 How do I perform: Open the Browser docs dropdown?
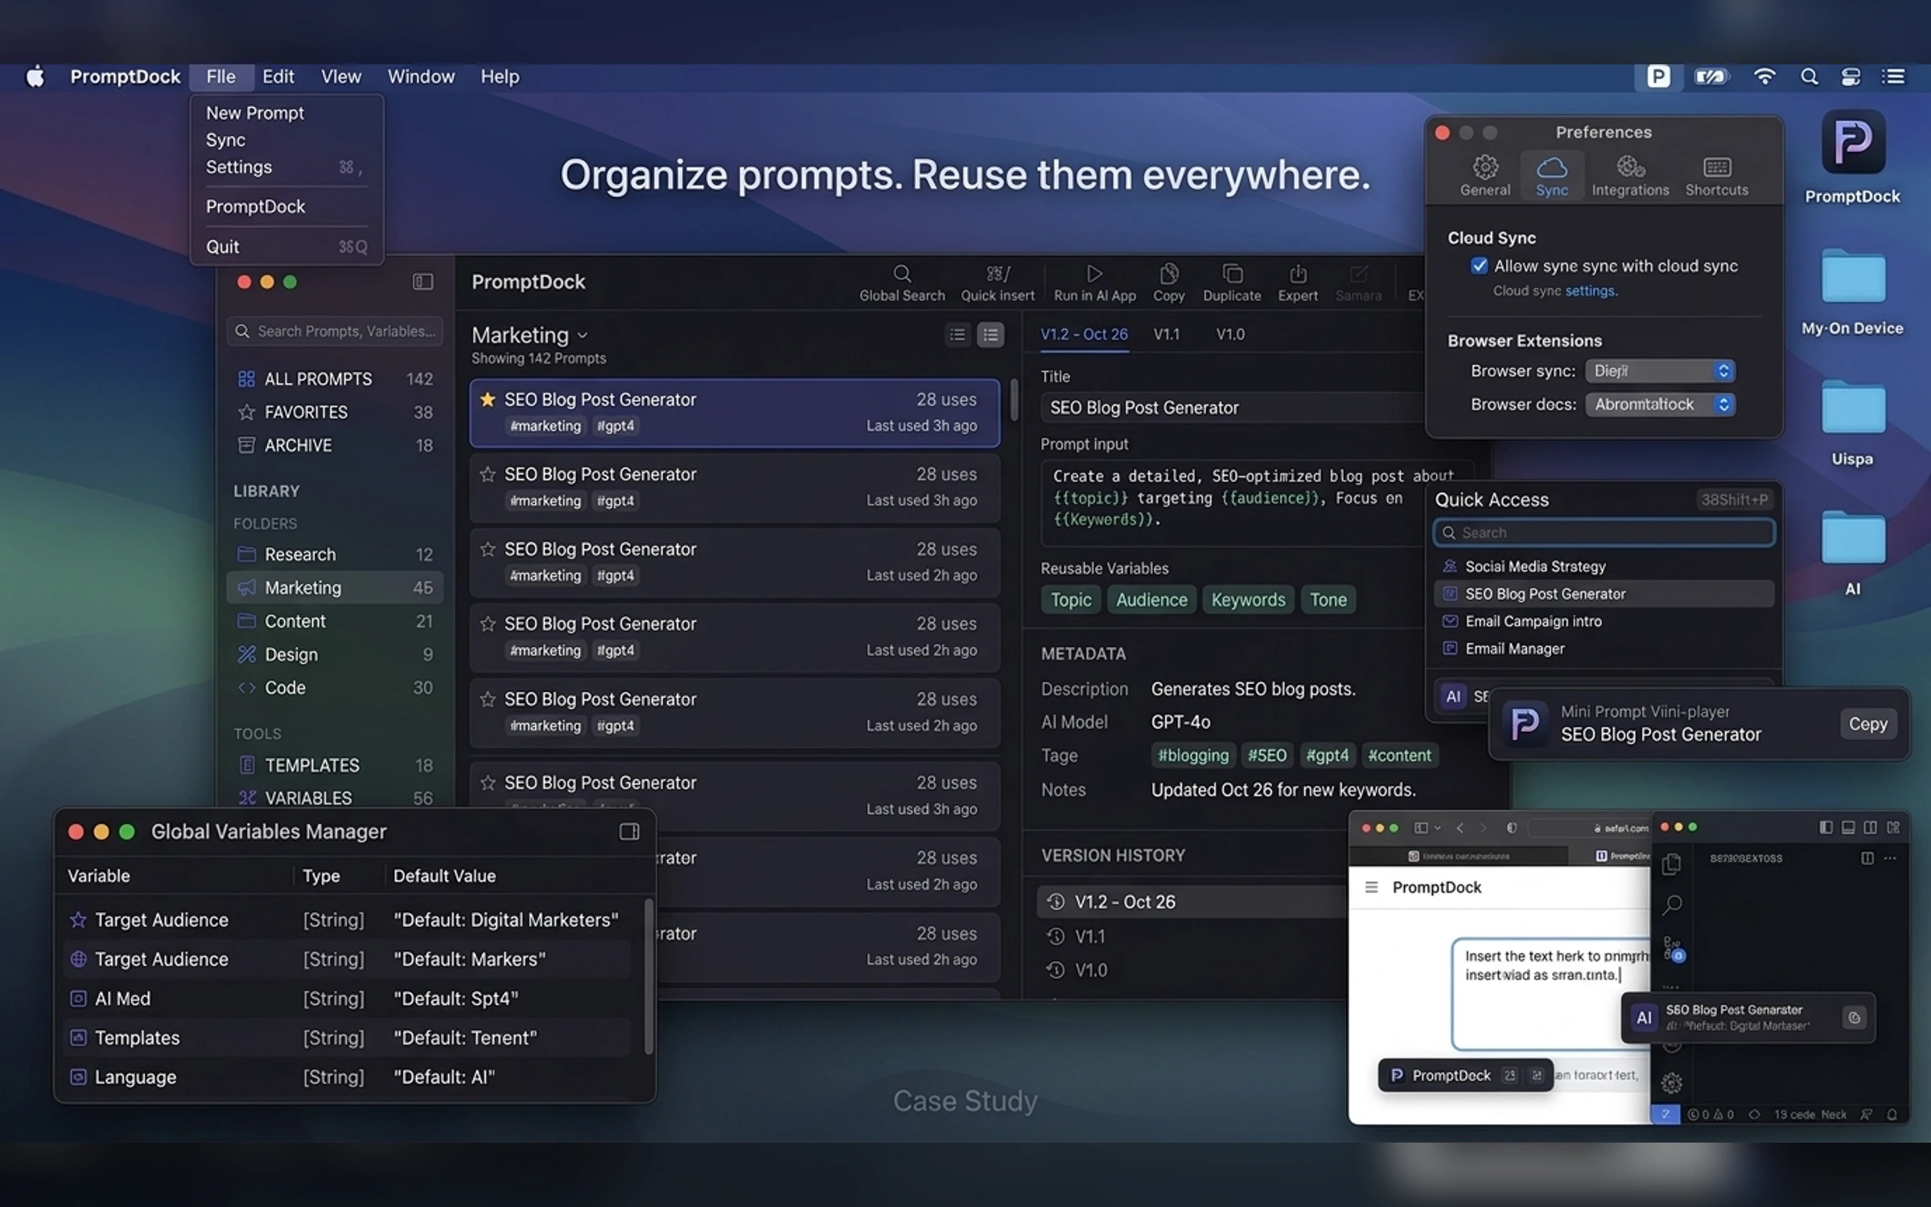point(1659,405)
